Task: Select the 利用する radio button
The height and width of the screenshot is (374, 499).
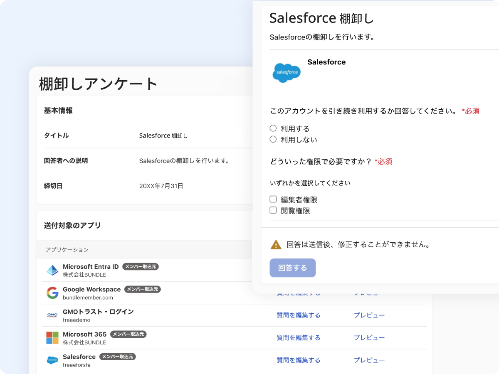Action: pyautogui.click(x=273, y=128)
